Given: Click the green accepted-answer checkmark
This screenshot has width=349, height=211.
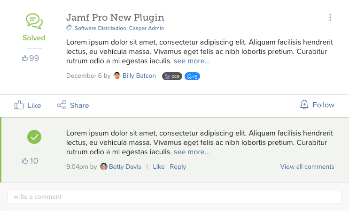Looking at the screenshot, I should pyautogui.click(x=34, y=137).
